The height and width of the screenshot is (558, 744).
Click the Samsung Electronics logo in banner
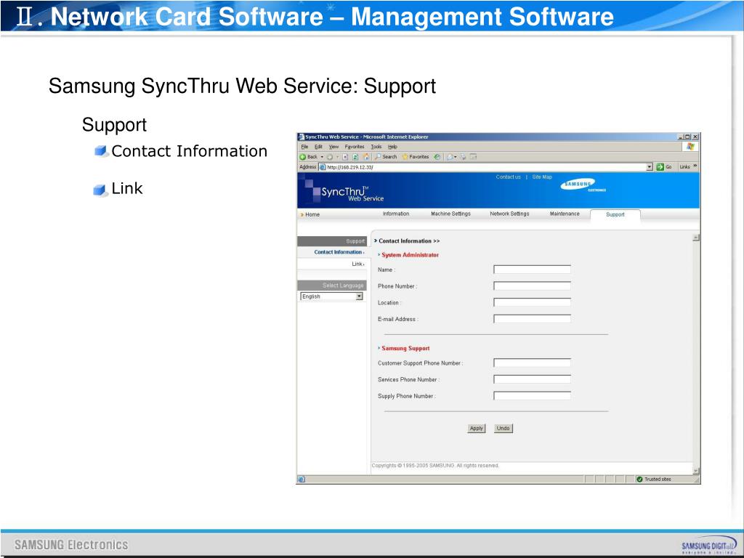point(583,185)
